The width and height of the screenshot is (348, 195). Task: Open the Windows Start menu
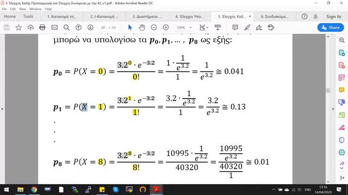point(7,190)
